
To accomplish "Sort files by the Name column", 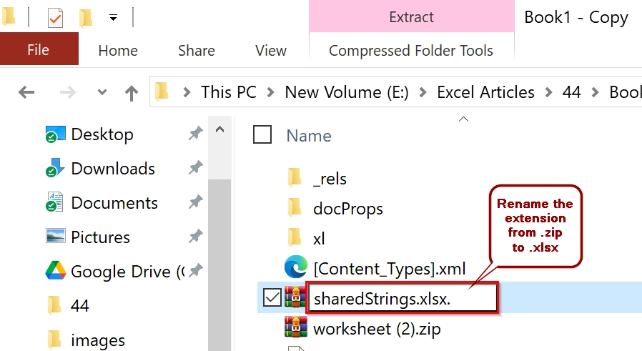I will pyautogui.click(x=309, y=136).
